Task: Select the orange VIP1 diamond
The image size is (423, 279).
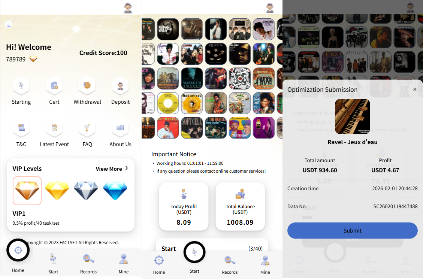Action: click(x=27, y=191)
